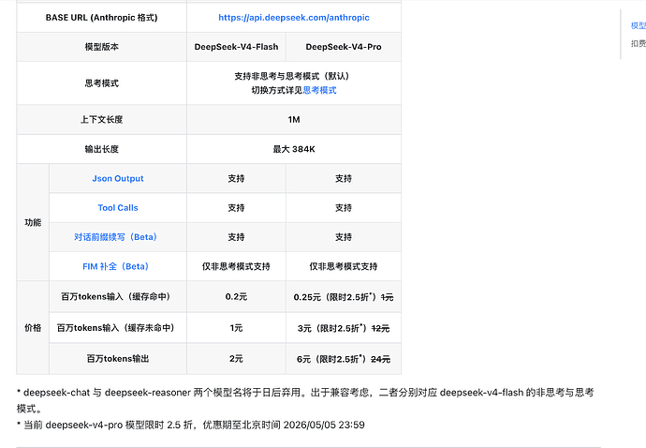646x448 pixels.
Task: Open the 对话前缀续写 (Beta) link
Action: (118, 237)
